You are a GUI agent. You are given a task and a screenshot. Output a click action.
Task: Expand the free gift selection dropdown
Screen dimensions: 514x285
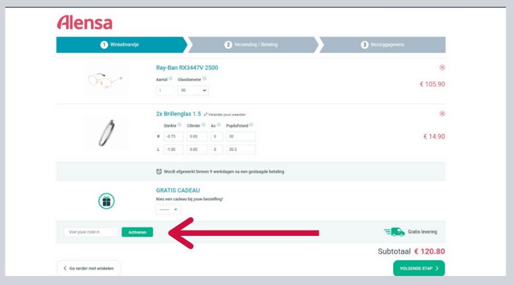(x=168, y=210)
